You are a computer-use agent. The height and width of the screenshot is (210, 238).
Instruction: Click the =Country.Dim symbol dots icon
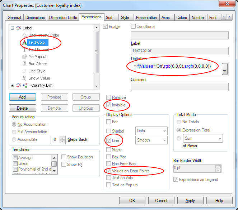pyautogui.click(x=25, y=85)
